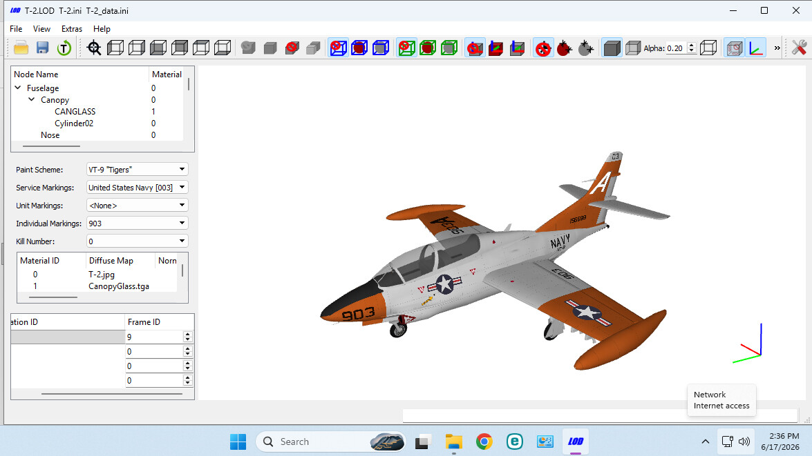Select the Cylinder02 node
Image resolution: width=812 pixels, height=456 pixels.
pos(74,123)
